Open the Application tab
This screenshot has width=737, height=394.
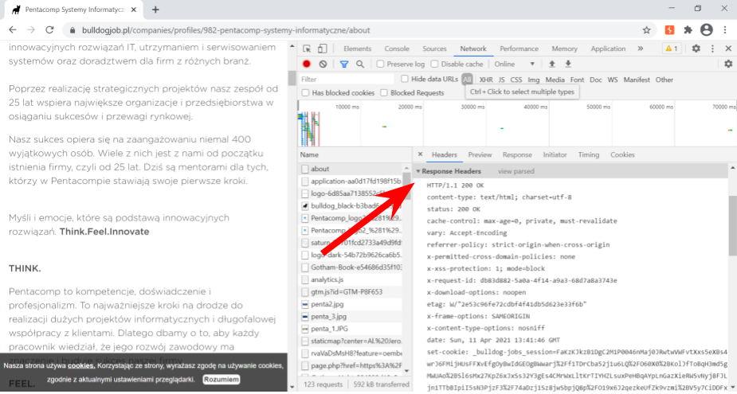pyautogui.click(x=608, y=49)
